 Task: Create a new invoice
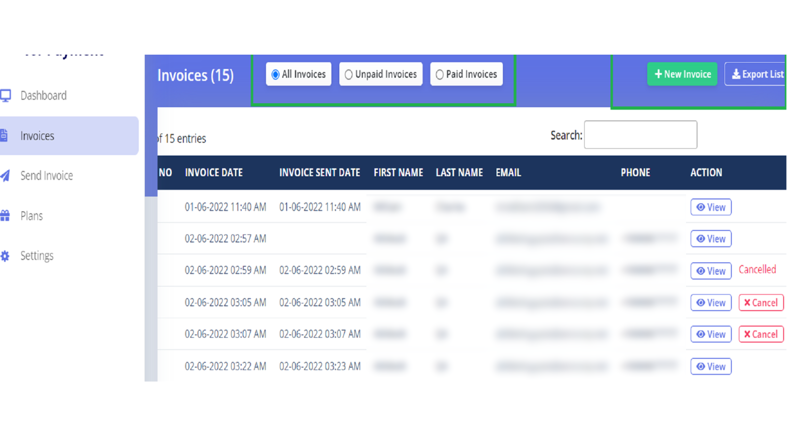click(x=682, y=74)
